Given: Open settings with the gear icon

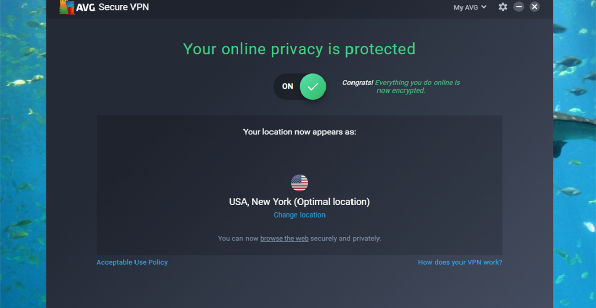Looking at the screenshot, I should (503, 7).
